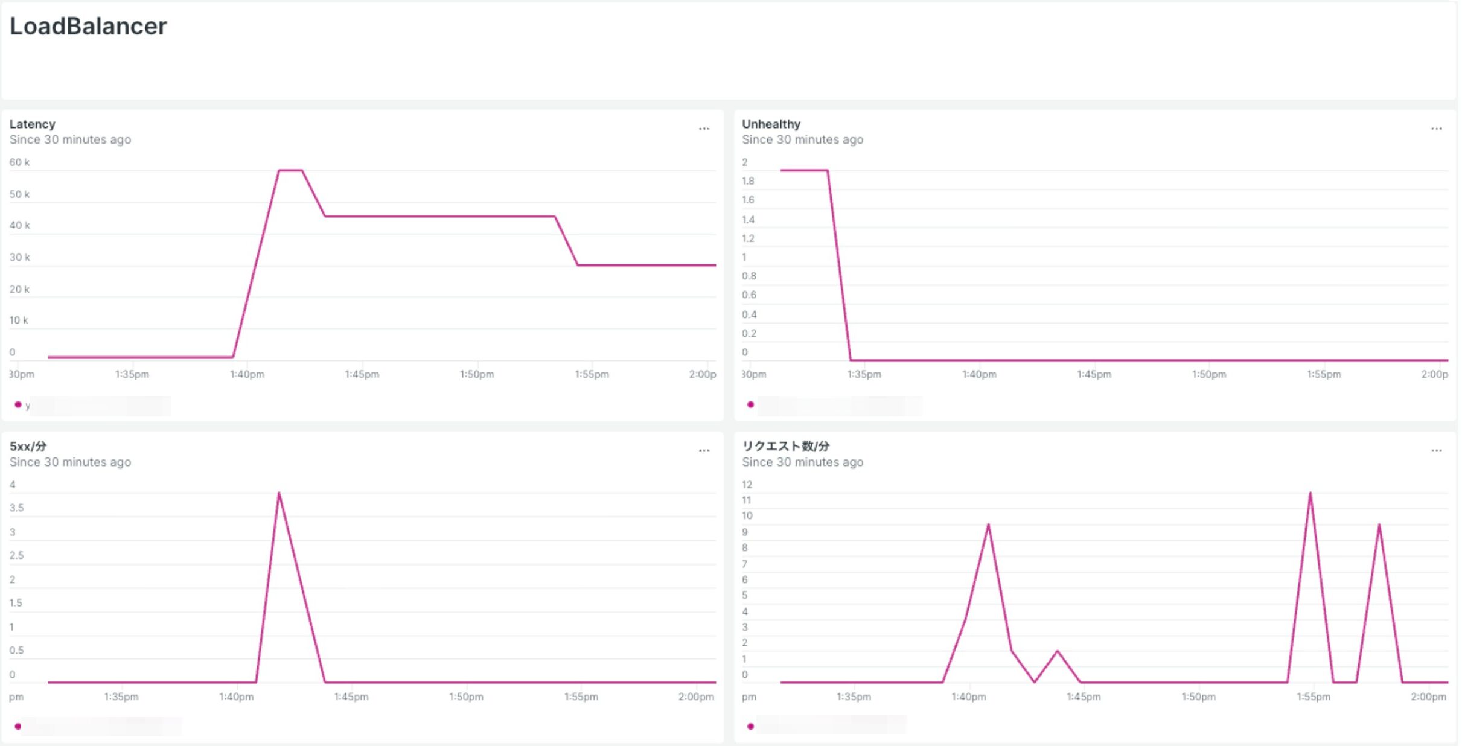Click the request spike near 1:55pm
The image size is (1462, 746).
1309,493
